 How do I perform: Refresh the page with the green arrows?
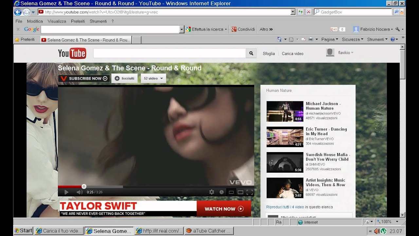pyautogui.click(x=301, y=12)
